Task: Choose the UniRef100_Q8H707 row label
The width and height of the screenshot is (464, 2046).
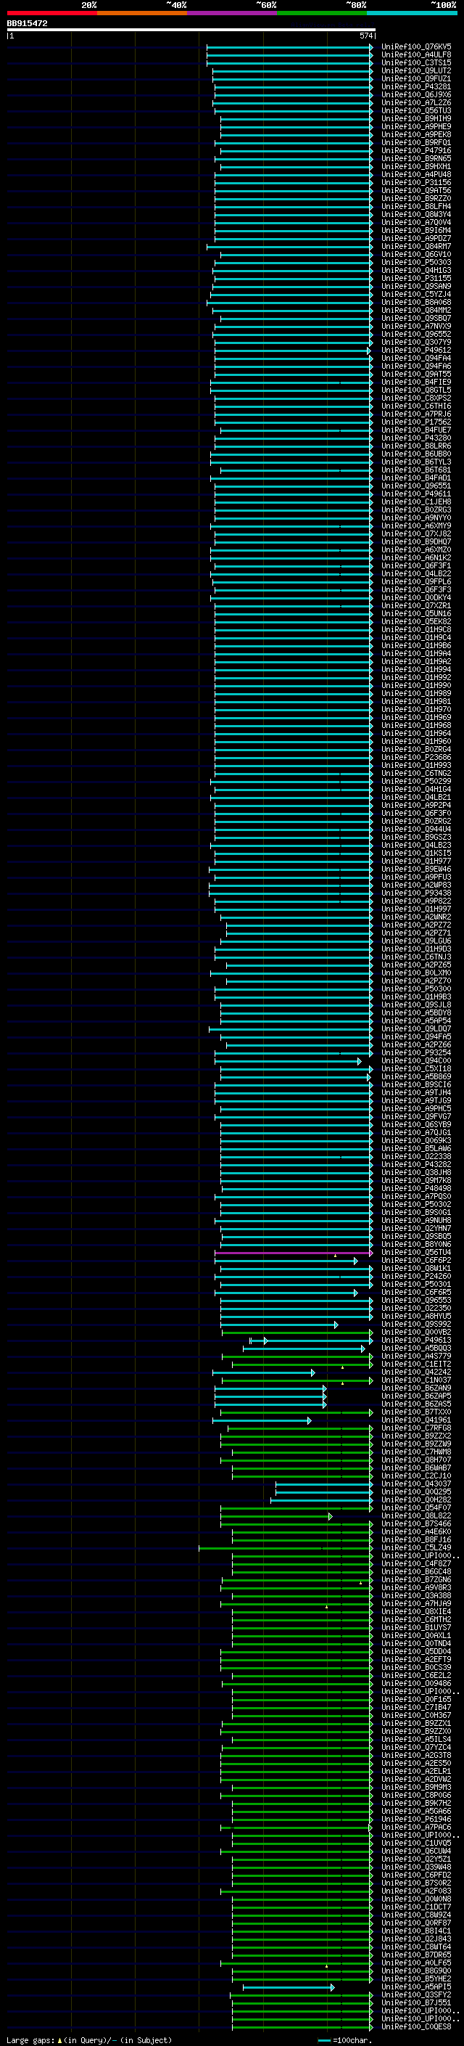Action: [416, 1460]
